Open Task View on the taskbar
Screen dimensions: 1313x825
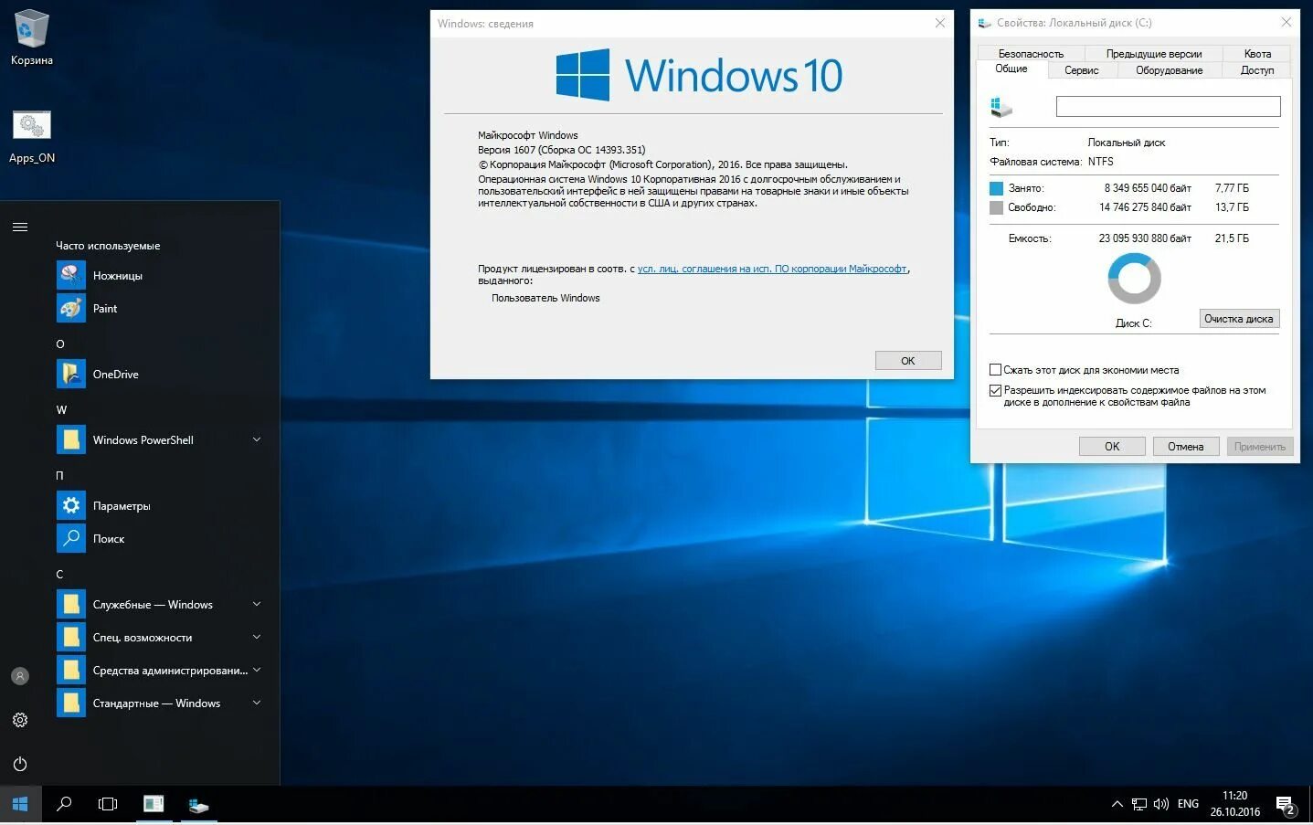click(x=108, y=804)
